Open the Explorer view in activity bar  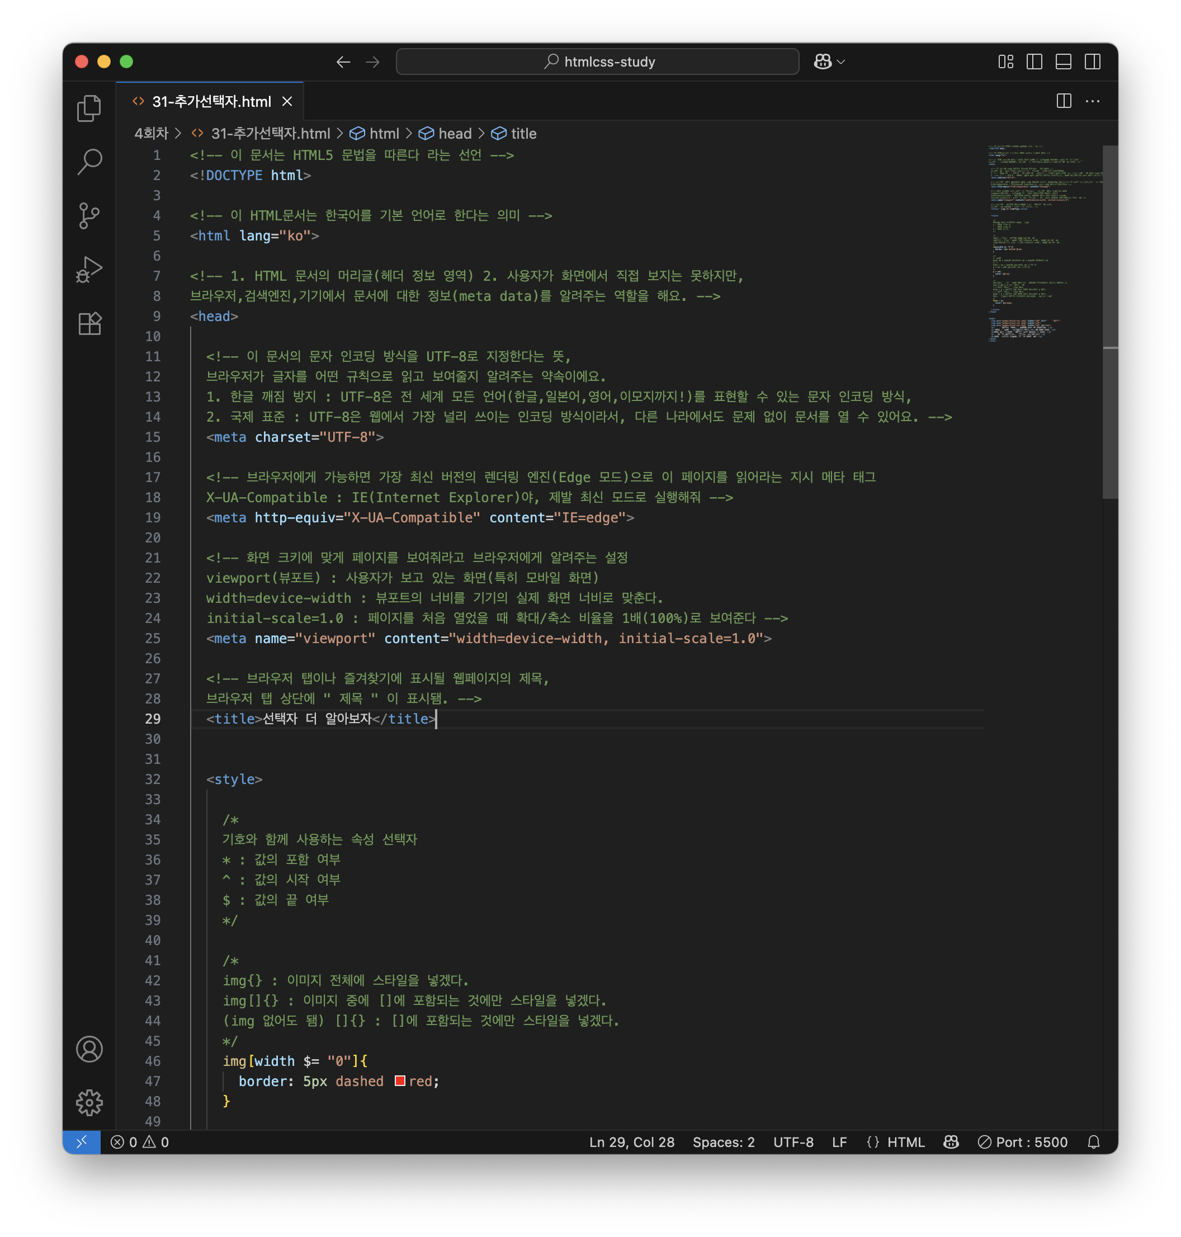coord(89,108)
